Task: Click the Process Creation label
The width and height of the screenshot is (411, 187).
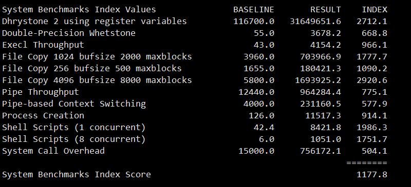Action: (43, 116)
